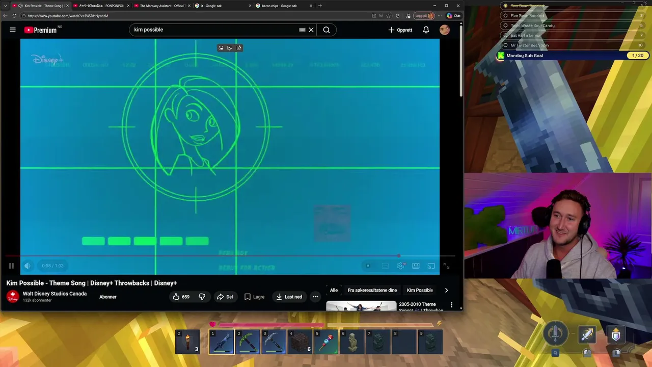Select the Alle filter chip

pos(334,290)
